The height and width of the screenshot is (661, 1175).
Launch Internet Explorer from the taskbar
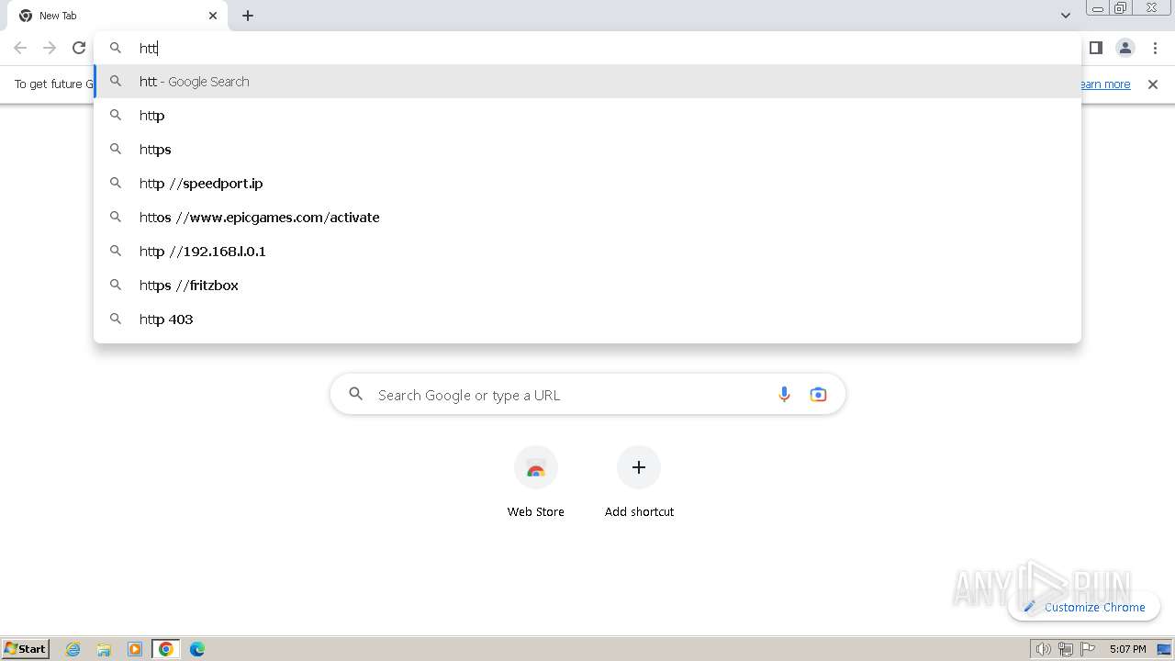pyautogui.click(x=73, y=649)
